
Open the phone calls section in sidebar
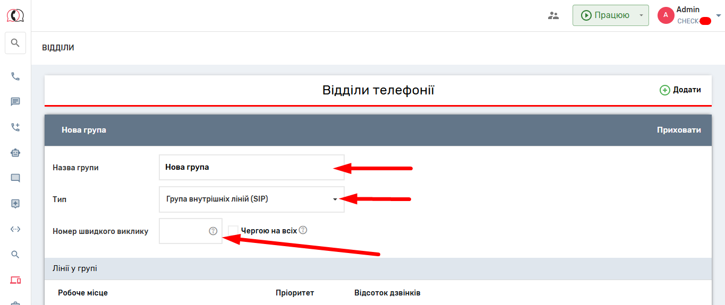click(x=15, y=76)
